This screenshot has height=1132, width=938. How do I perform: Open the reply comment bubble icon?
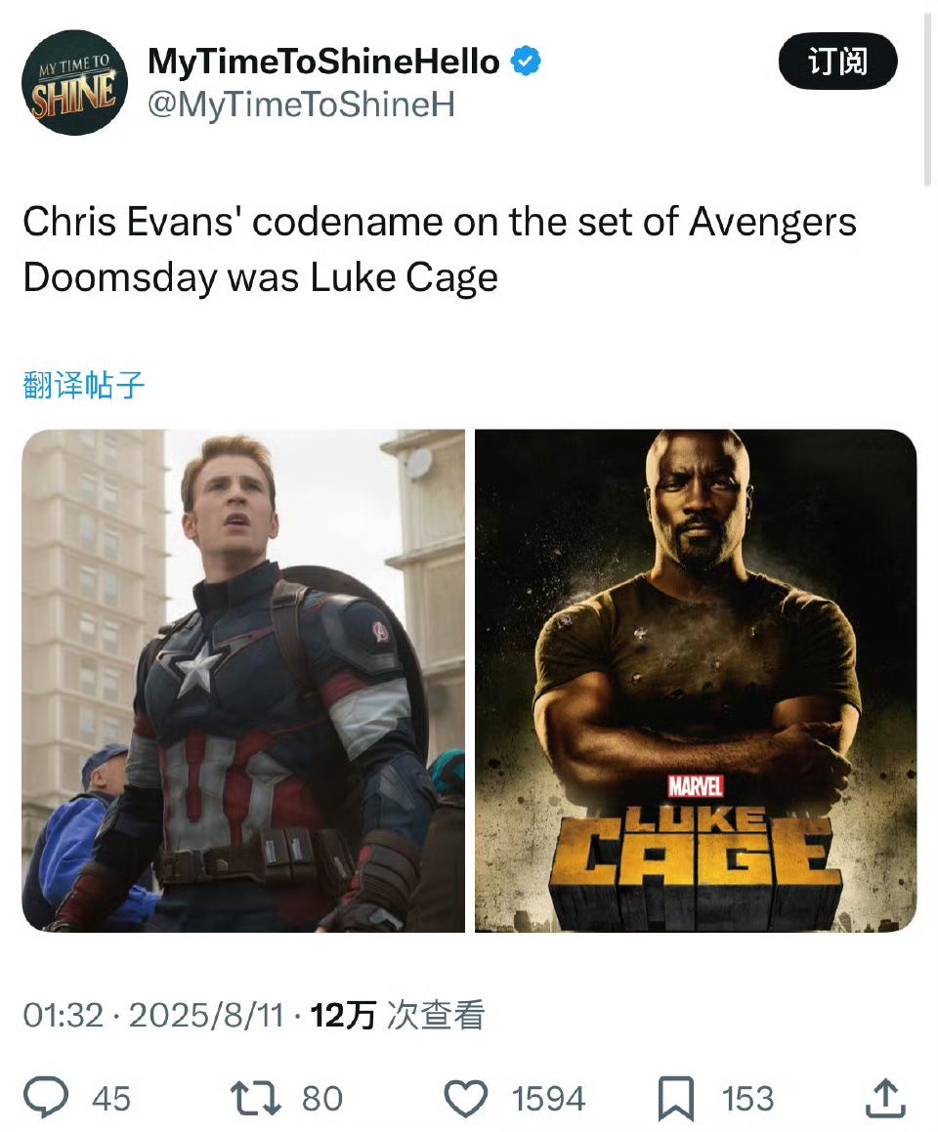click(46, 1098)
